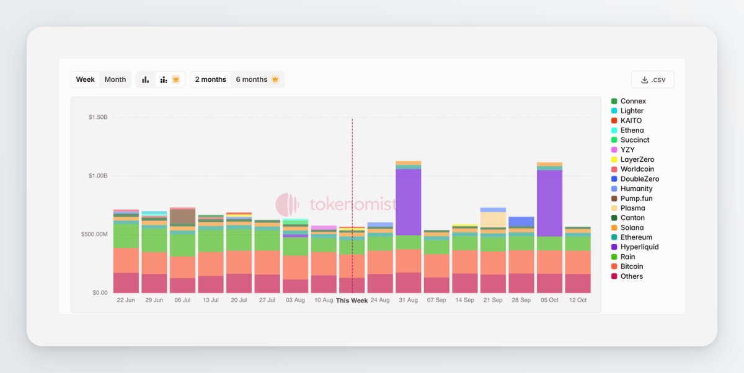Click the DoubleZero legend entry
The width and height of the screenshot is (744, 373).
coord(635,179)
